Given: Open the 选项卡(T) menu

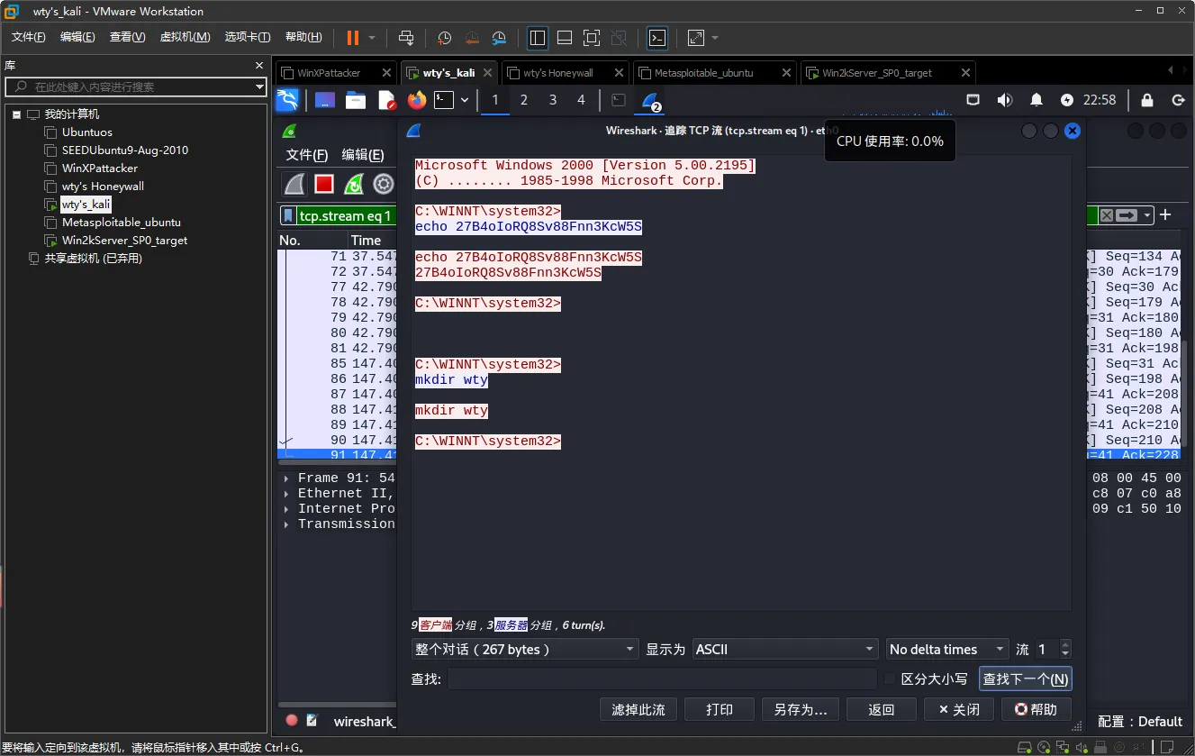Looking at the screenshot, I should 248,37.
